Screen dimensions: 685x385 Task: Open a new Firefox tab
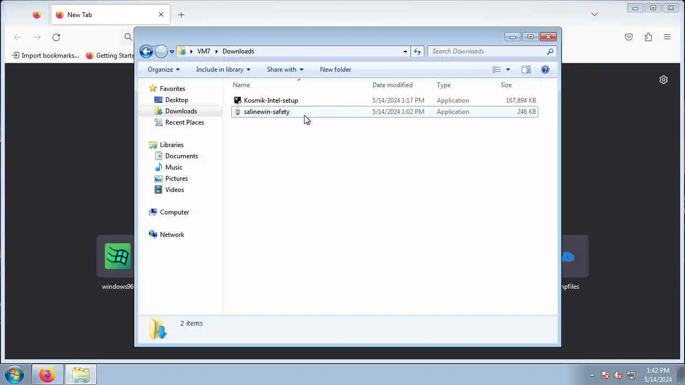click(x=181, y=15)
